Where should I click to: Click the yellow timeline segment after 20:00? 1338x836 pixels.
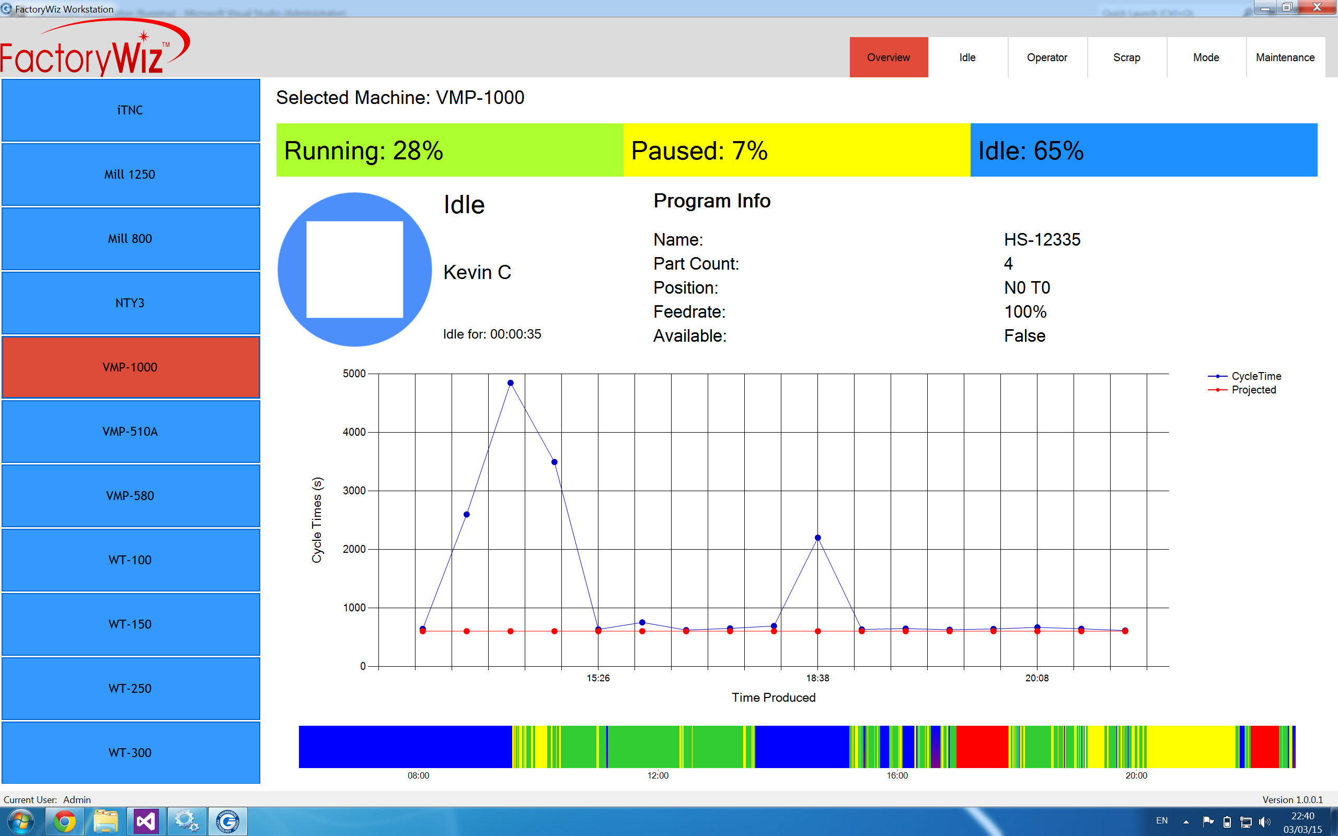click(x=1191, y=747)
